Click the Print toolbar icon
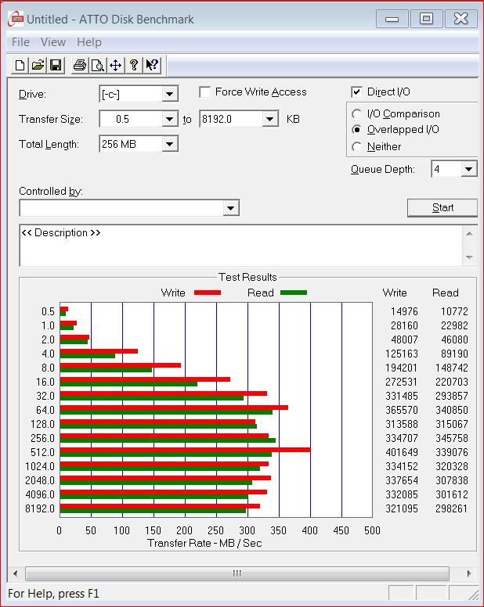This screenshot has height=607, width=484. pos(79,65)
